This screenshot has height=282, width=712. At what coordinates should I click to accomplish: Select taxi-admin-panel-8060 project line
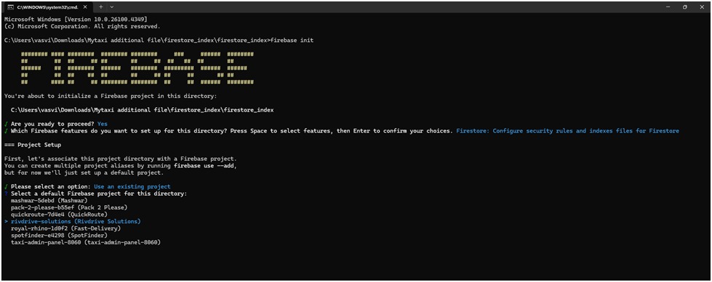[x=86, y=243]
